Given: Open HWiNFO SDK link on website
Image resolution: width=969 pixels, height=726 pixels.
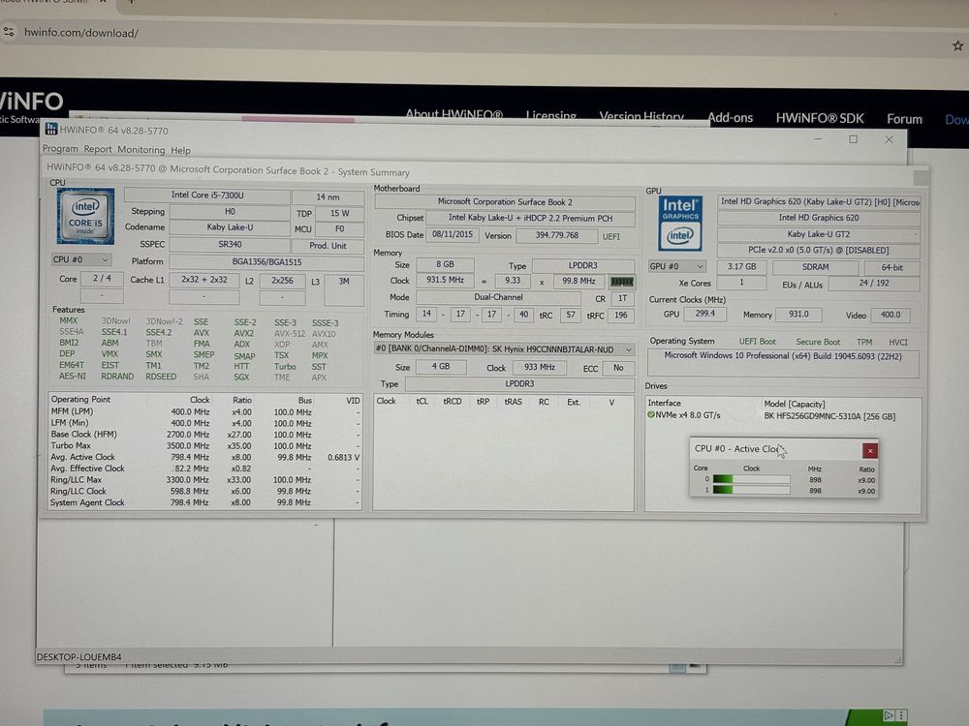Looking at the screenshot, I should point(820,118).
